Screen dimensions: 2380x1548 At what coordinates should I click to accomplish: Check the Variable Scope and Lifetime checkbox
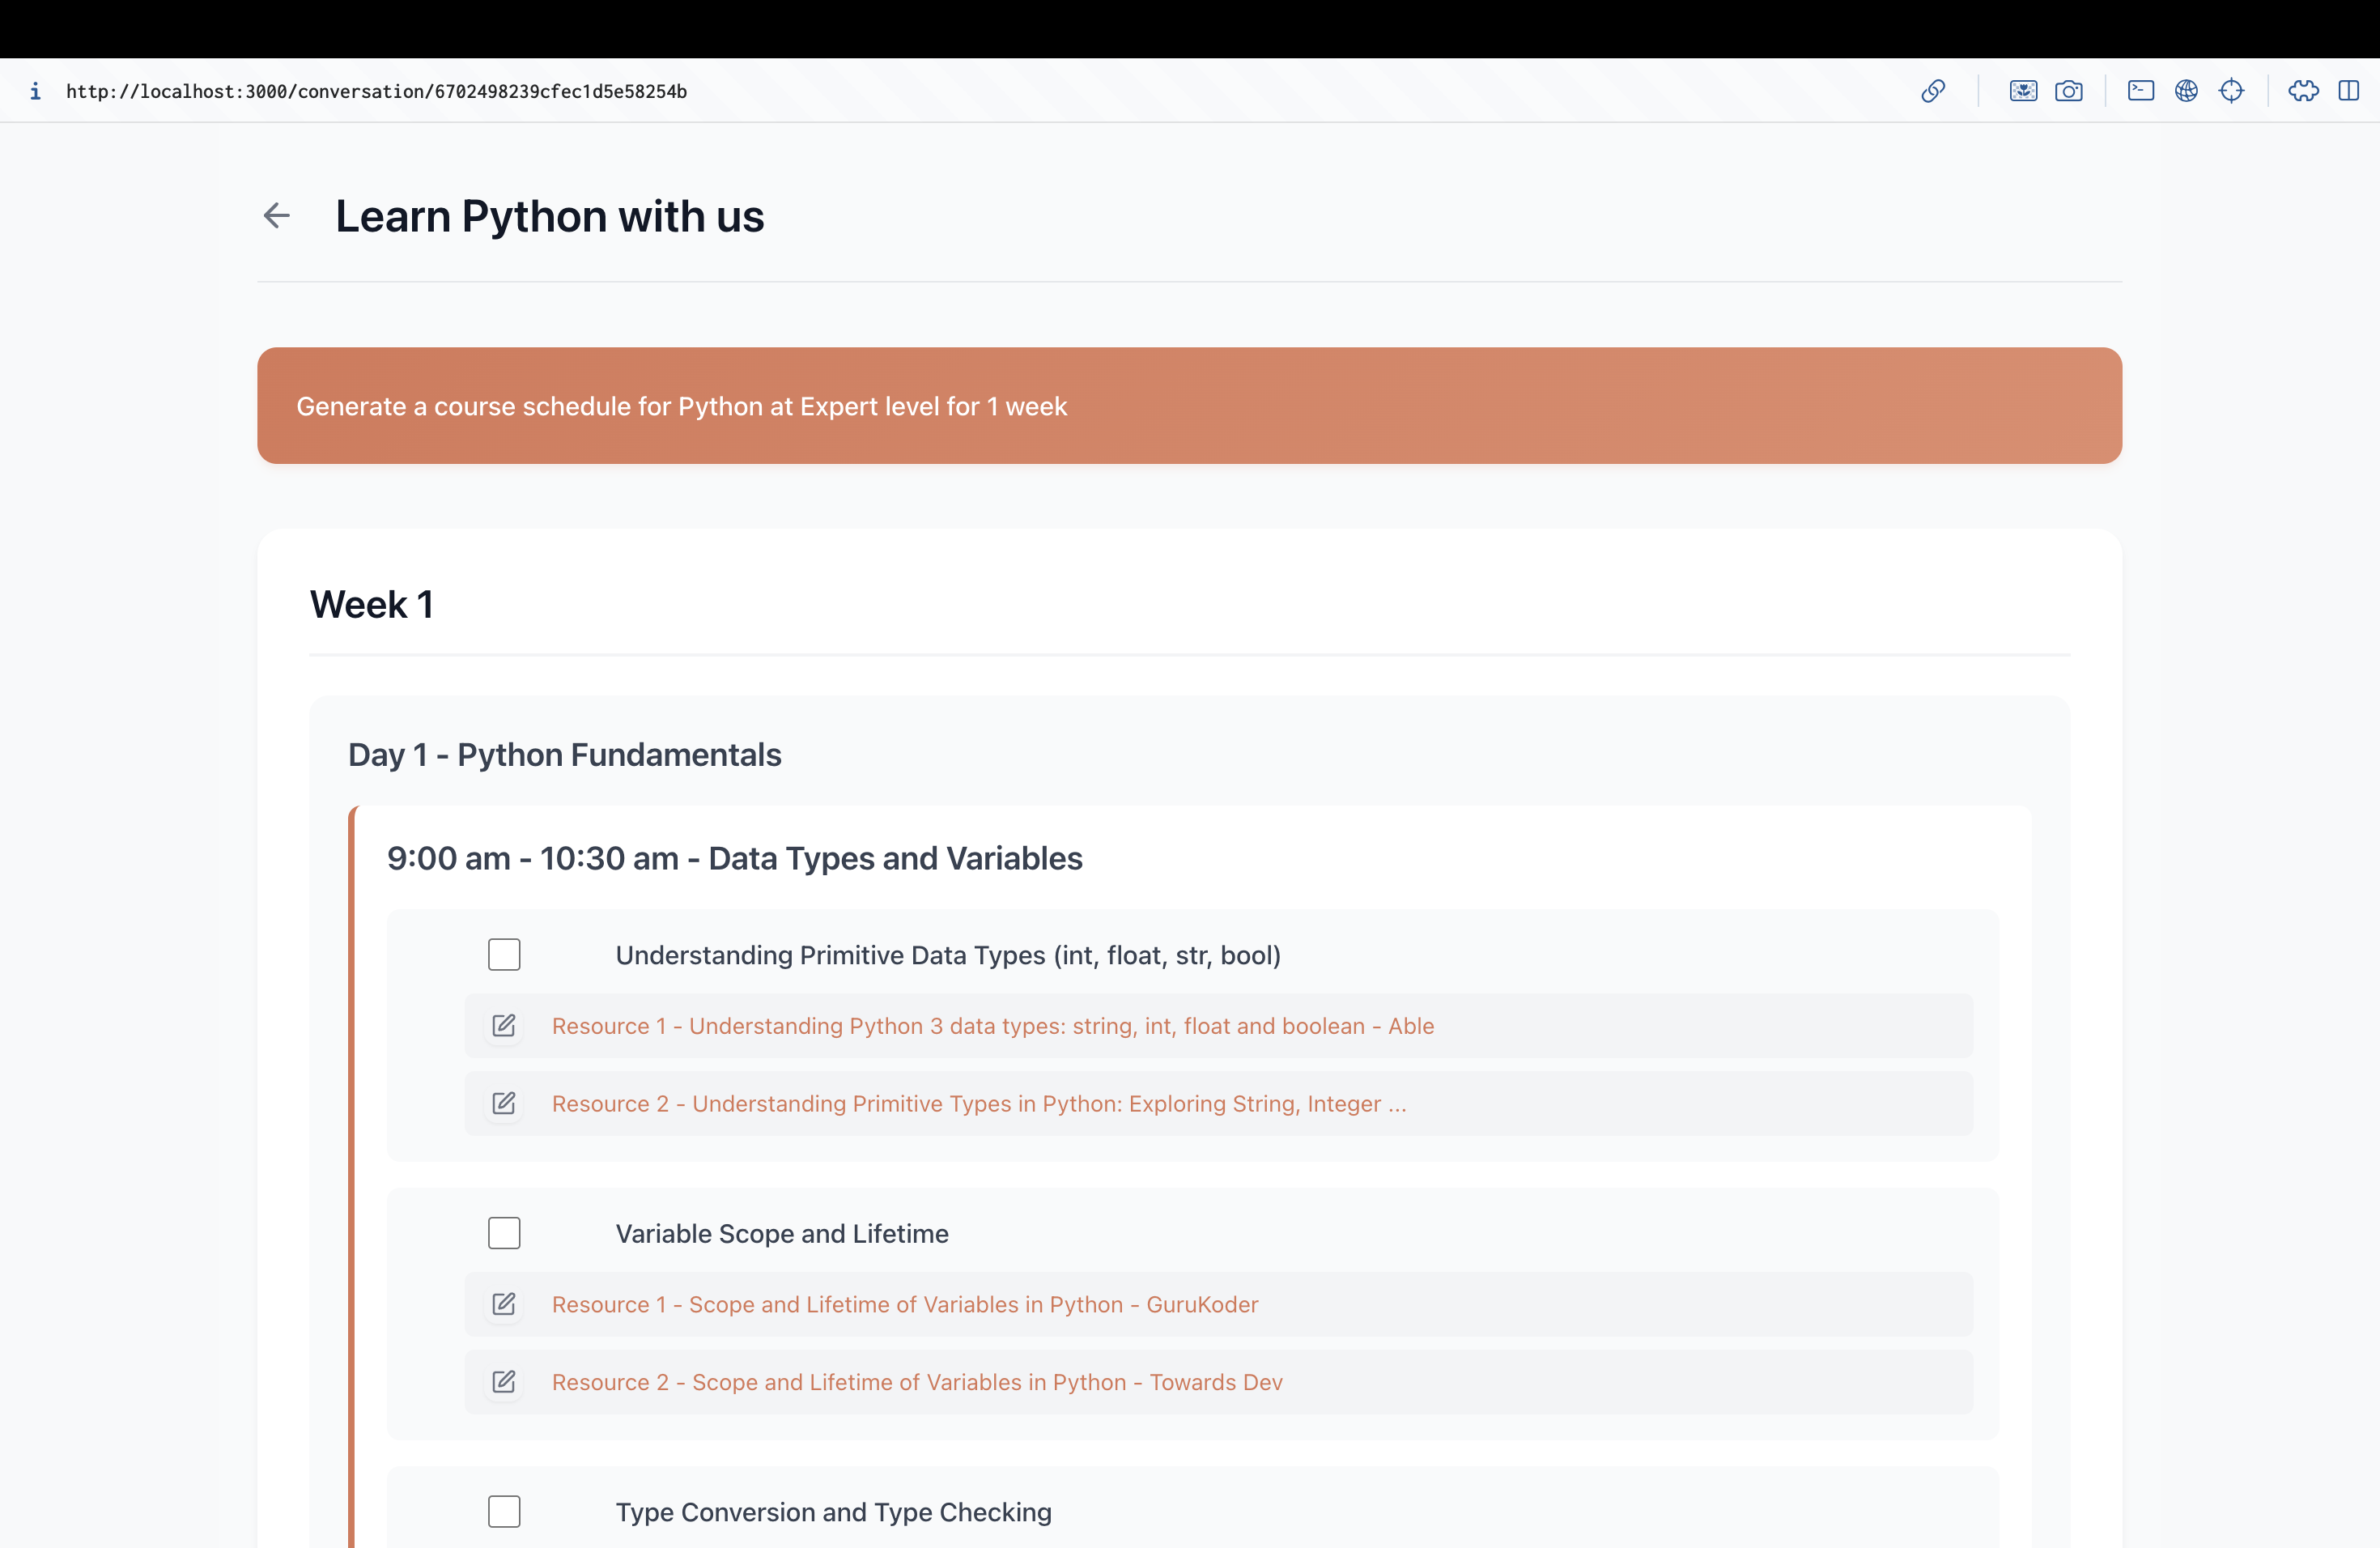[x=504, y=1233]
